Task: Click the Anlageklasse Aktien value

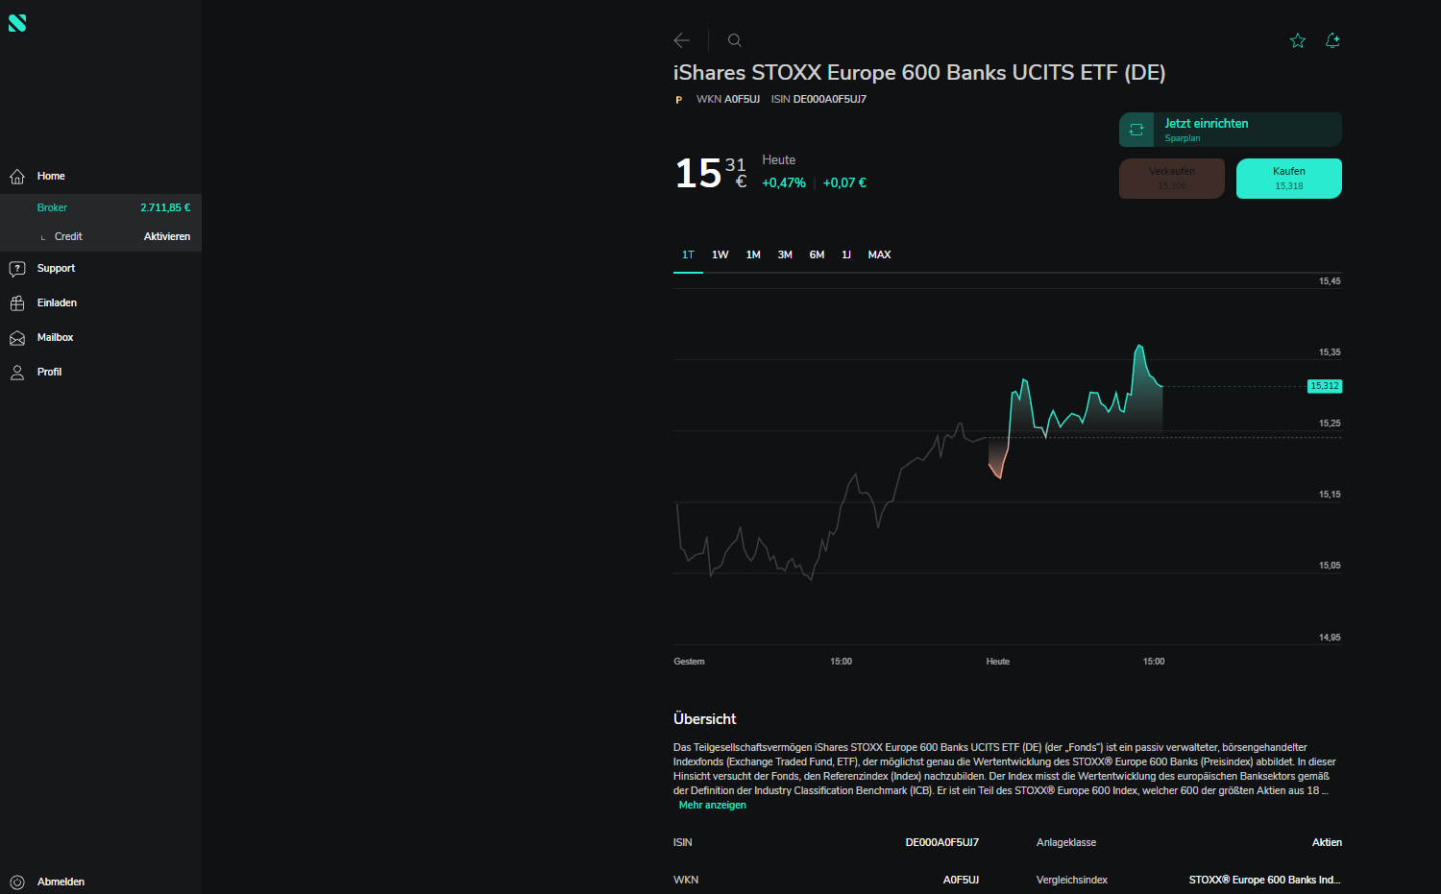Action: [1327, 843]
